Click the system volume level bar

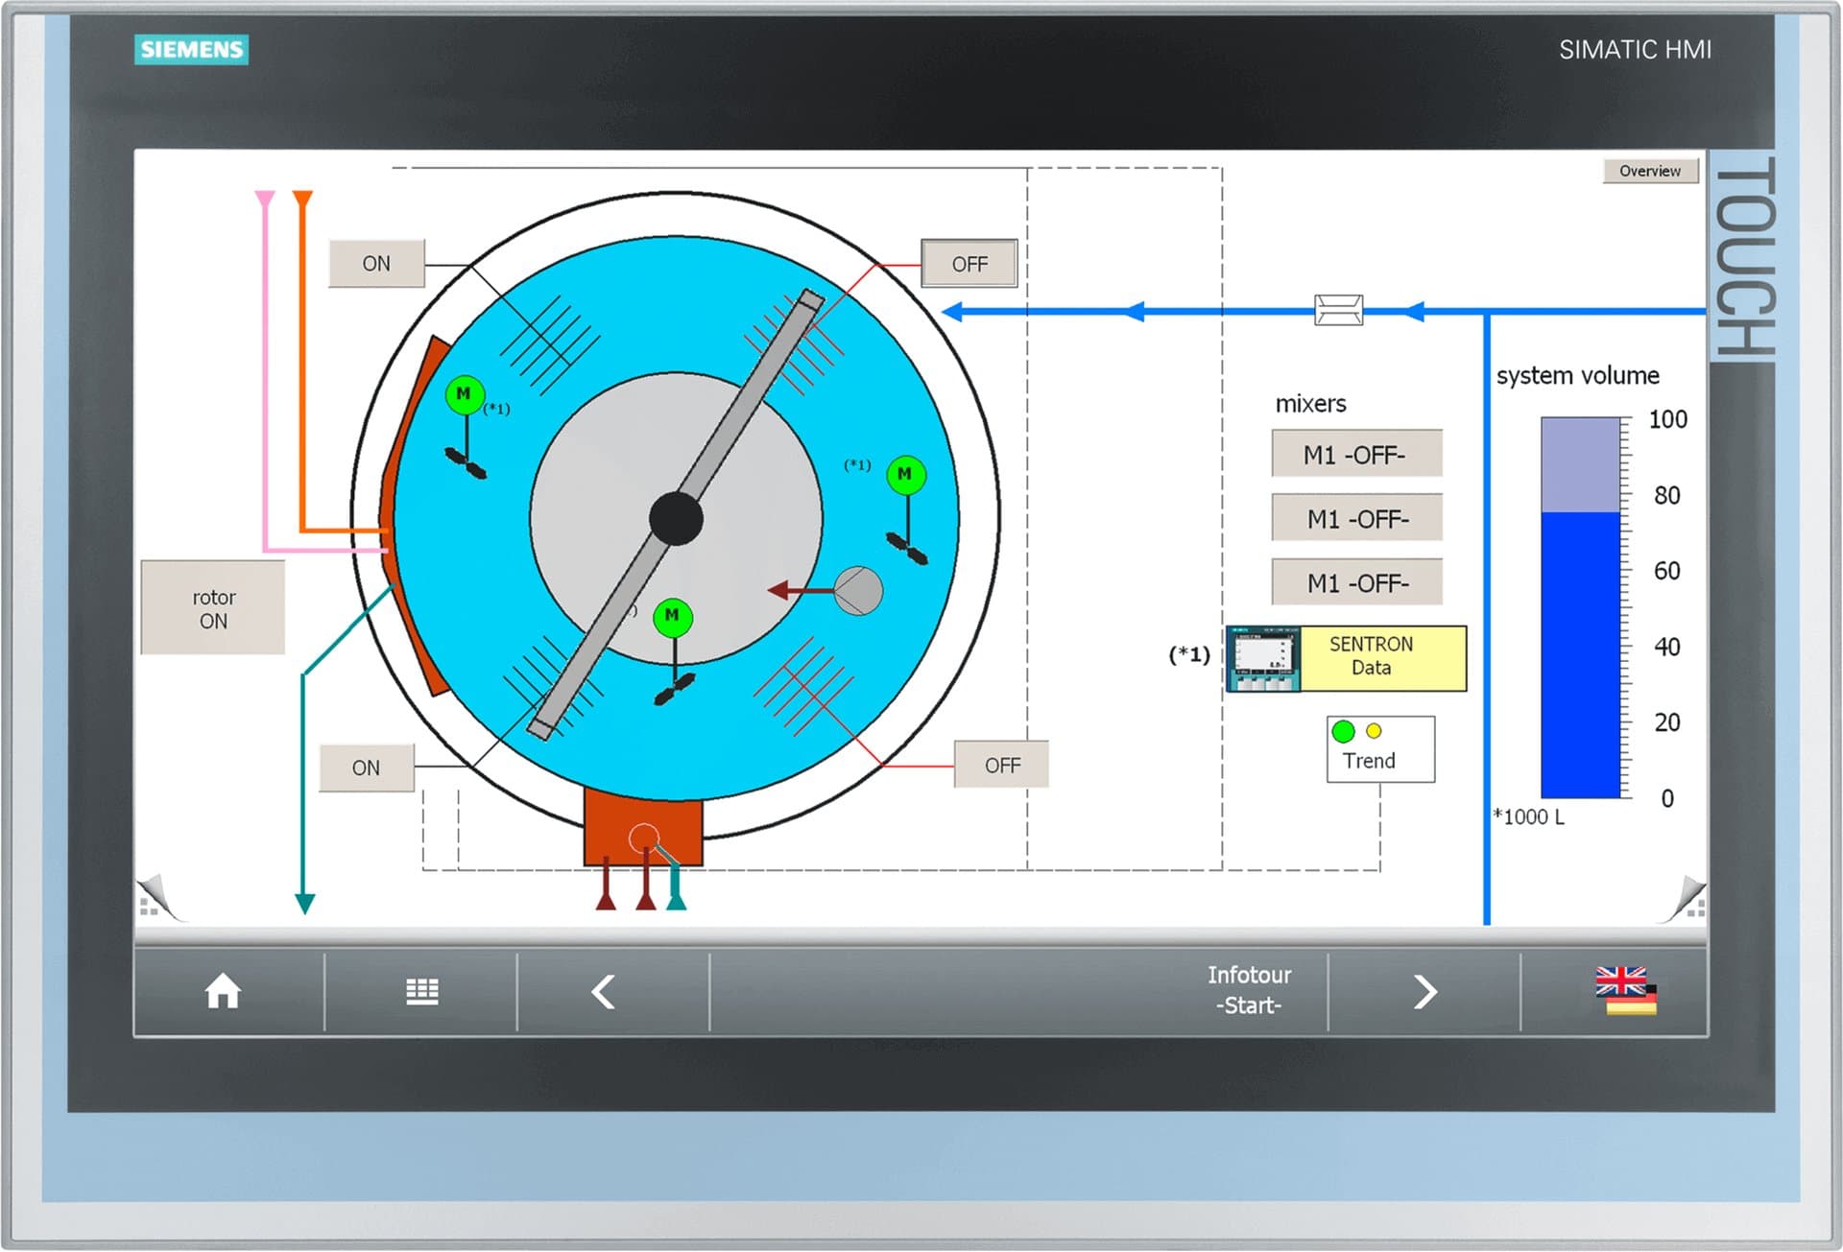pos(1580,607)
